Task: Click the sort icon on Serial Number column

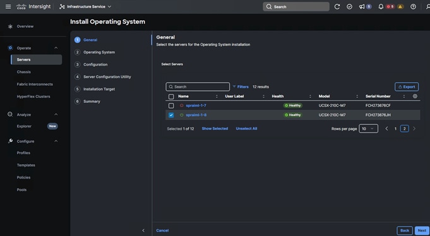Action: pyautogui.click(x=404, y=96)
